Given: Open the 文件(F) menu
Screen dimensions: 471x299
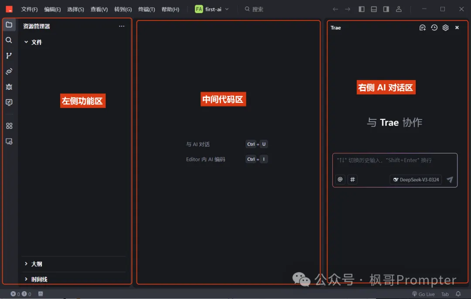Looking at the screenshot, I should click(30, 9).
